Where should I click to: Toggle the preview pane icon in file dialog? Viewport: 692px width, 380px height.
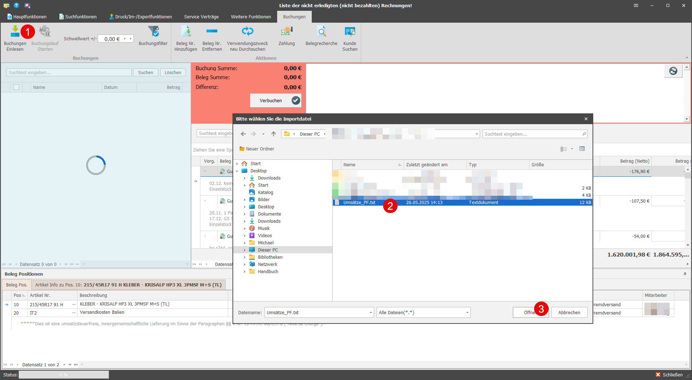[582, 149]
